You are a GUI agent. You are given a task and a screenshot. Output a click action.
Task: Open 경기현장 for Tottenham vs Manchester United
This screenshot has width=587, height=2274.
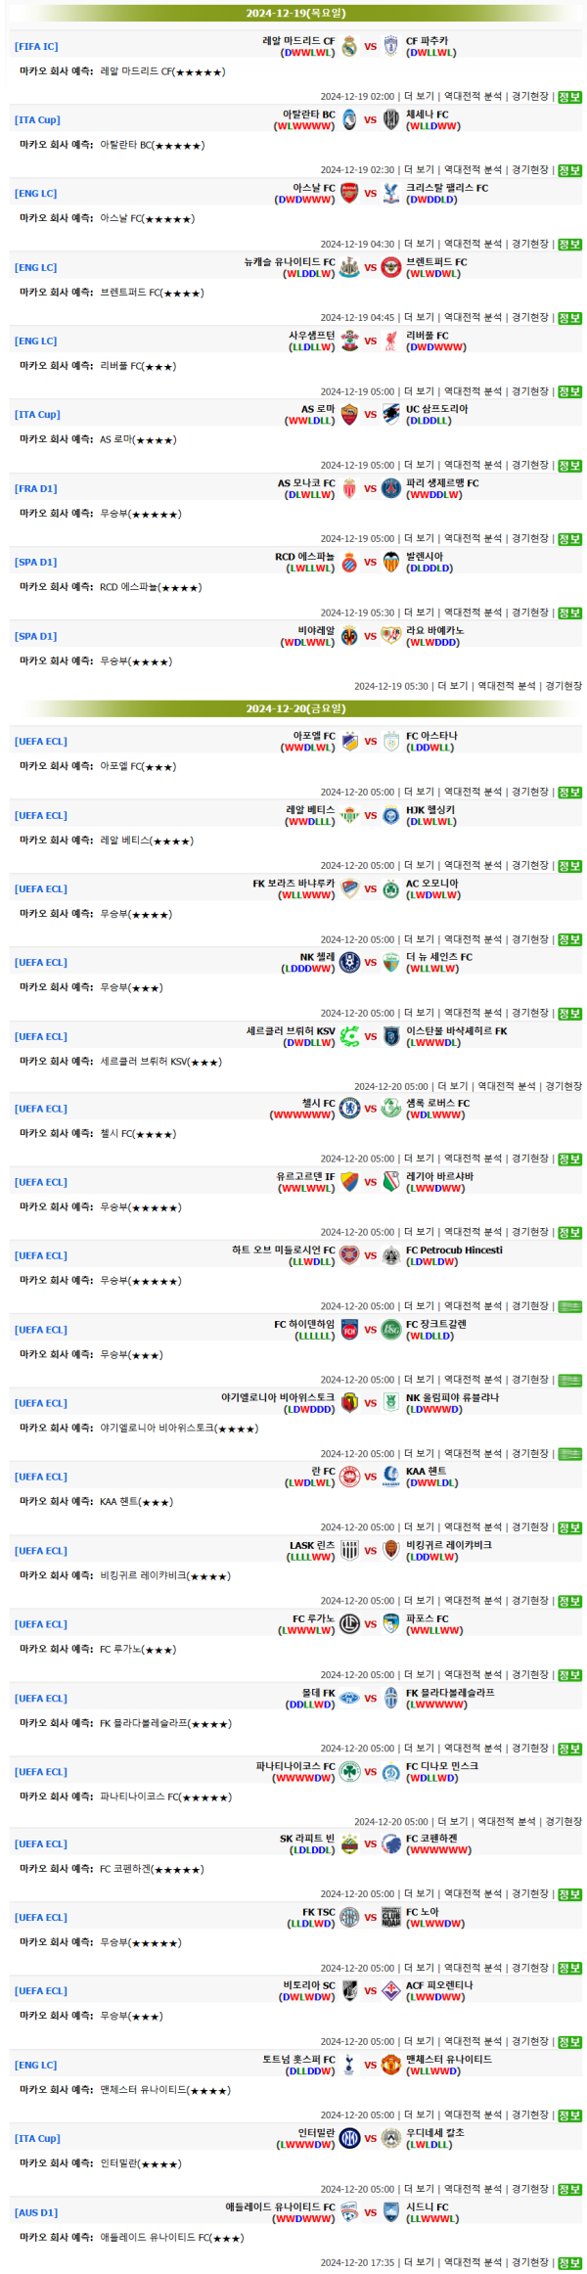coord(529,2115)
